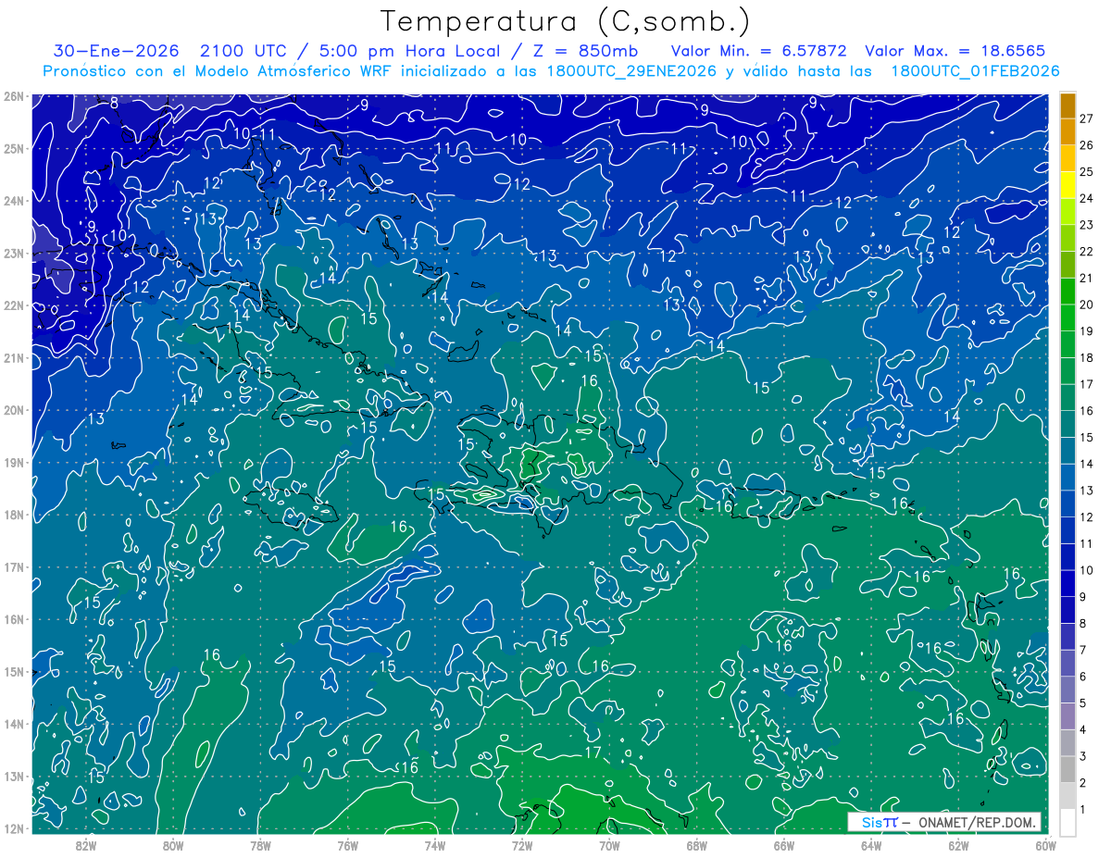The height and width of the screenshot is (858, 1111).
Task: Click the 21N latitude axis label
Action: coord(13,357)
